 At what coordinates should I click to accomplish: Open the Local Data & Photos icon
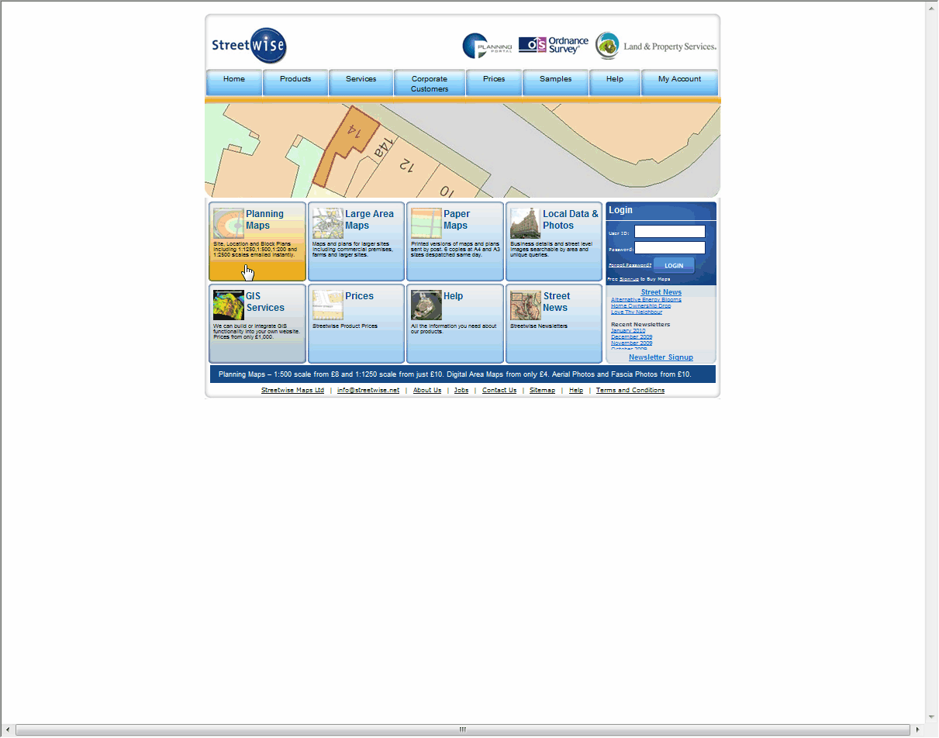[525, 223]
